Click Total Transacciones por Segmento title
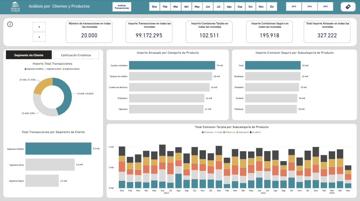360x201 pixels. click(53, 132)
